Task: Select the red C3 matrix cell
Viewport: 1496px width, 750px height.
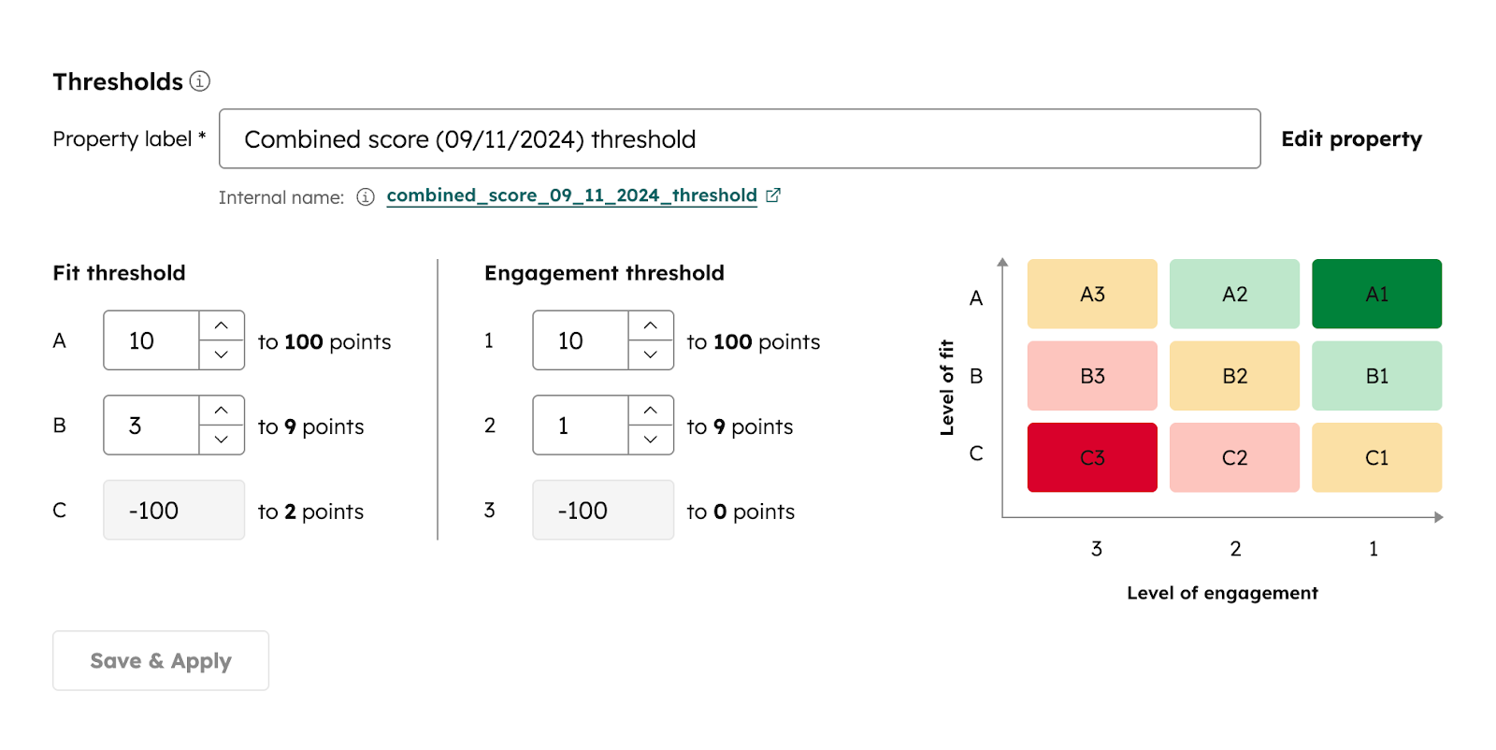Action: pos(1092,457)
